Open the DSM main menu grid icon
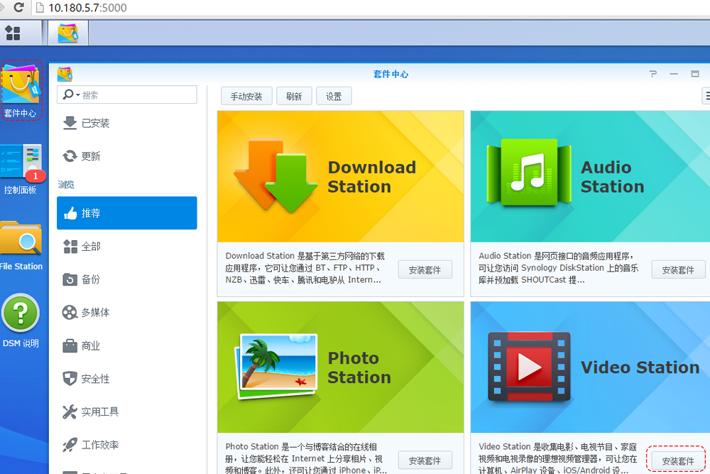The image size is (710, 474). 13,33
